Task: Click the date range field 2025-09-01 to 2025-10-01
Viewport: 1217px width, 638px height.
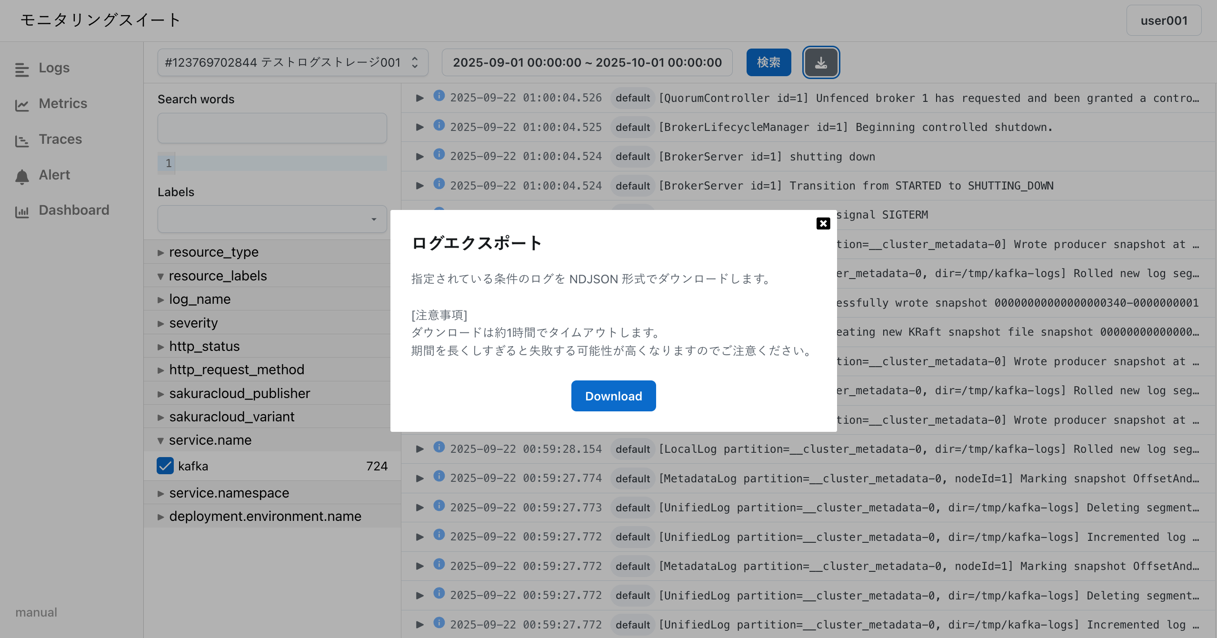Action: pyautogui.click(x=587, y=62)
